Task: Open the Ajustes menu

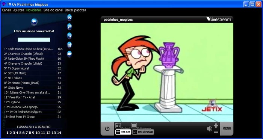Action: tap(19, 10)
